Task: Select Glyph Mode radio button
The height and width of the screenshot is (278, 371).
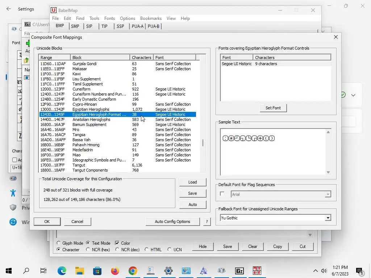Action: click(58, 243)
